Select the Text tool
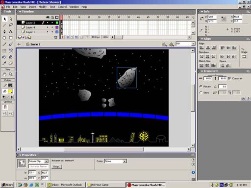Screen dimensions: 251x188 (x=11, y=31)
